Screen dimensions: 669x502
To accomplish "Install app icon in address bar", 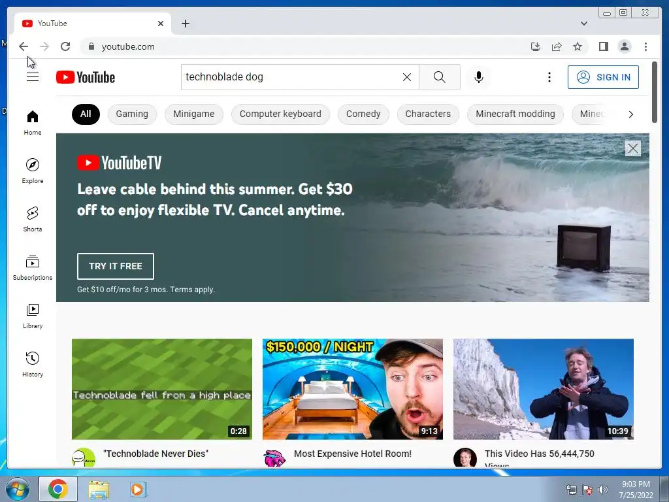I will [x=536, y=46].
